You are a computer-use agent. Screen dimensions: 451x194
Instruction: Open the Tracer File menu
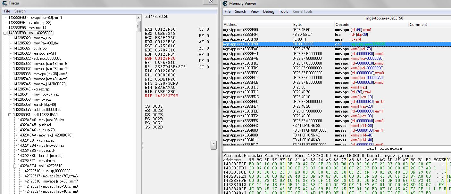tap(7, 11)
